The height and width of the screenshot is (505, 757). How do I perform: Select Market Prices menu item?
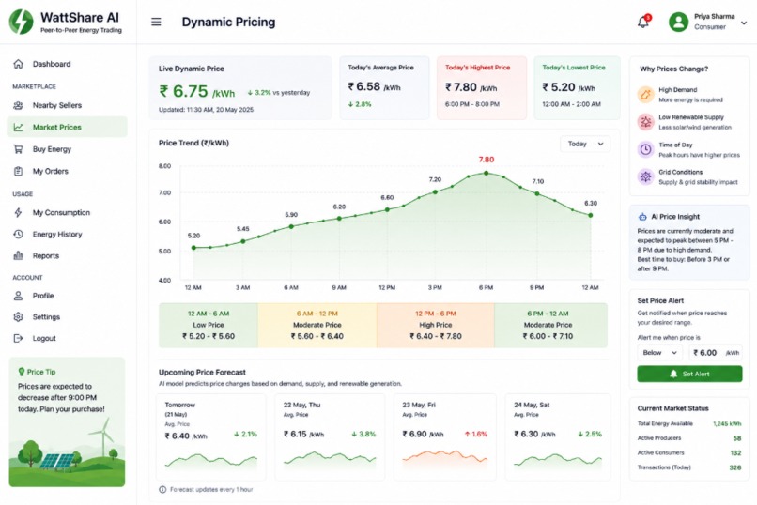tap(67, 127)
